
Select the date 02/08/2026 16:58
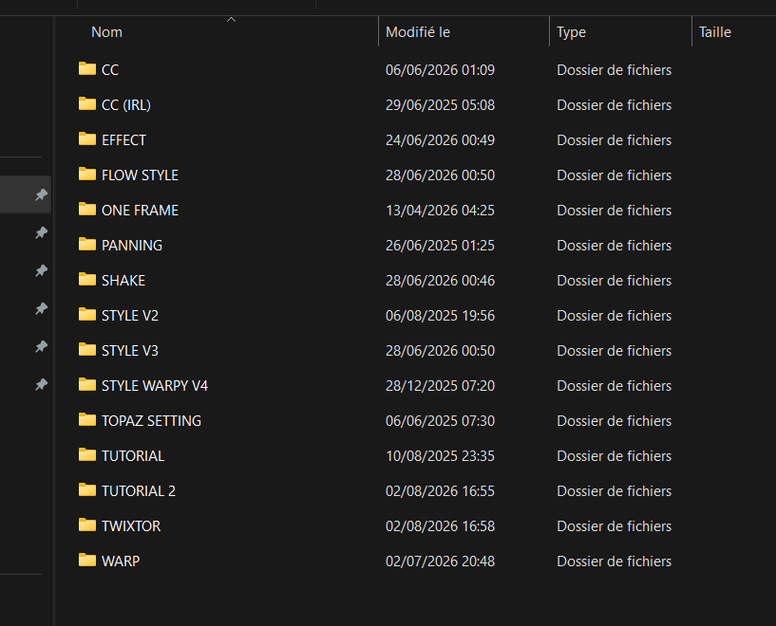coord(440,525)
